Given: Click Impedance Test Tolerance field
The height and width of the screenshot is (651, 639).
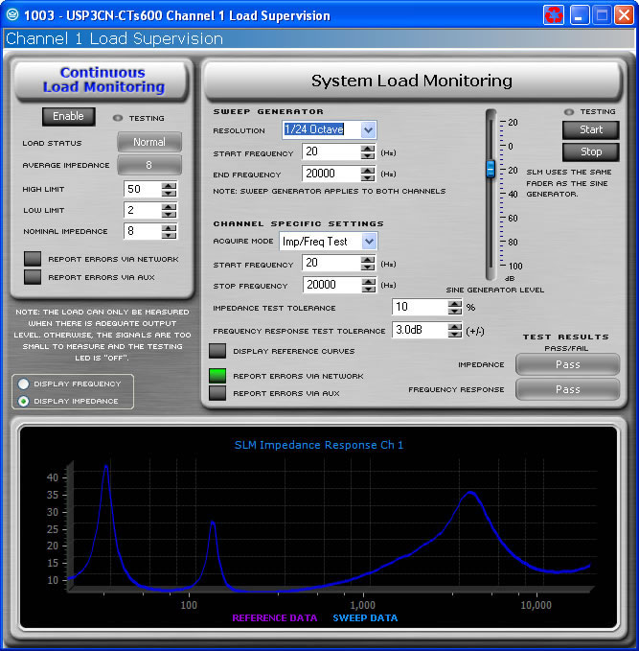Looking at the screenshot, I should (x=420, y=307).
